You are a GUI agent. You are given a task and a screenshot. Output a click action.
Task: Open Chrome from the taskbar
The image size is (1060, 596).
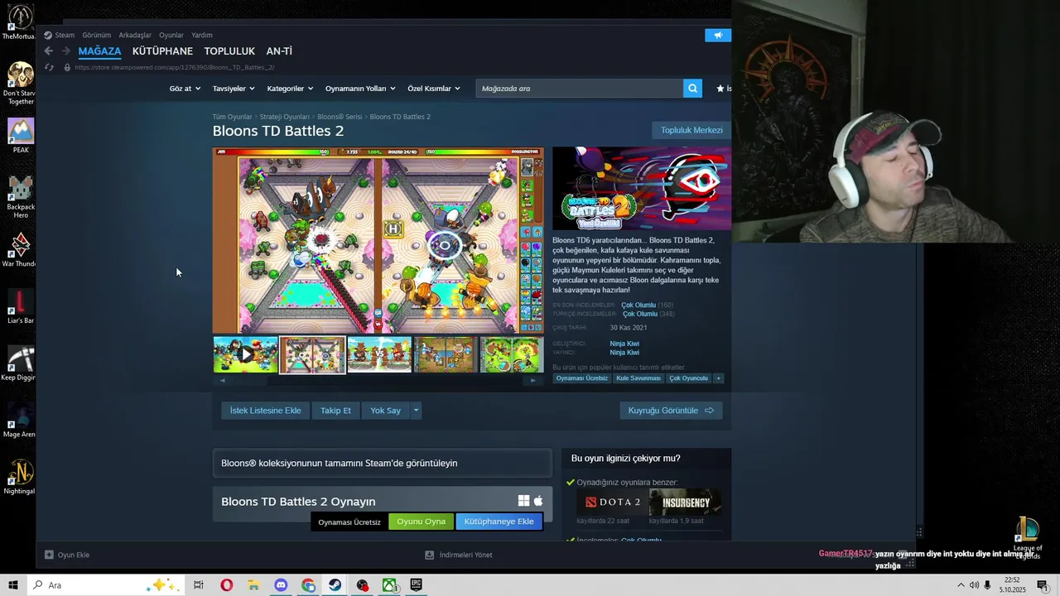click(x=308, y=585)
